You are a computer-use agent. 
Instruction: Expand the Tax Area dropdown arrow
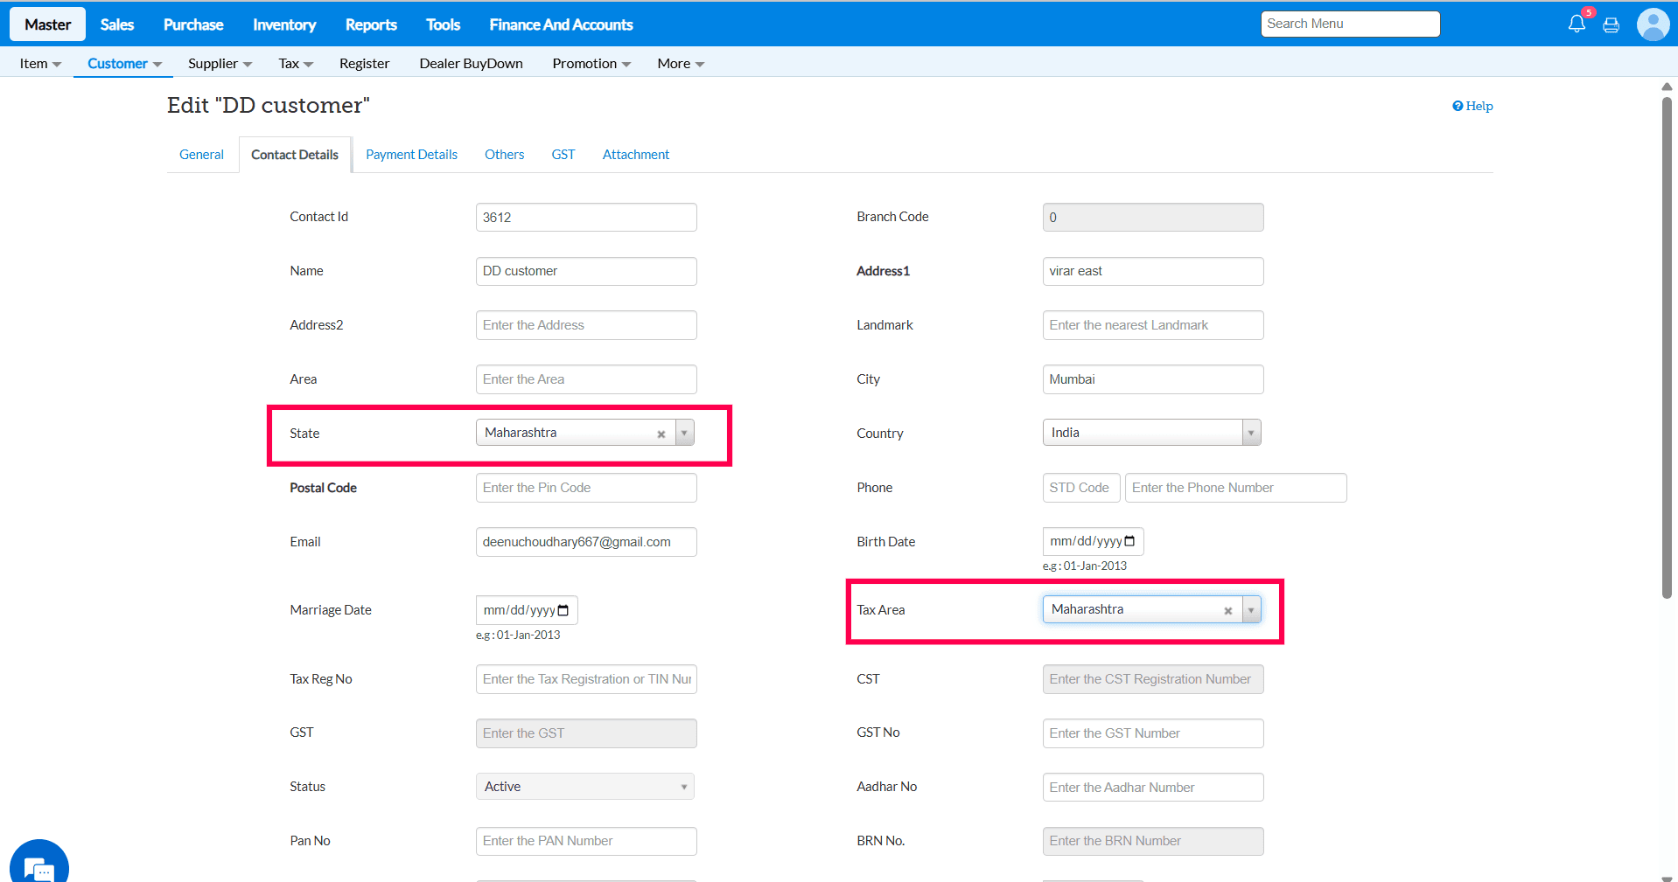coord(1251,610)
